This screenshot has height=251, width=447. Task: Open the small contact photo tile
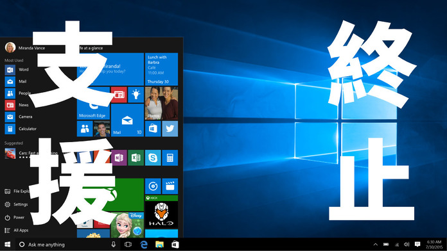click(x=101, y=129)
